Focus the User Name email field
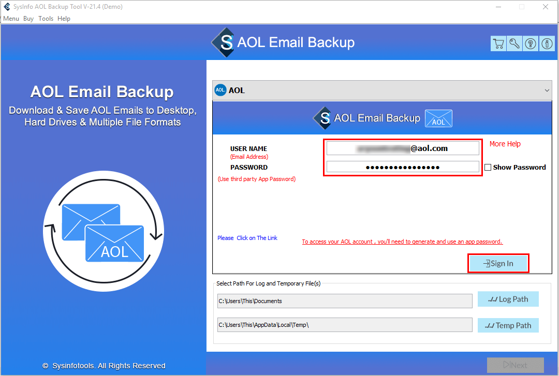 tap(403, 148)
